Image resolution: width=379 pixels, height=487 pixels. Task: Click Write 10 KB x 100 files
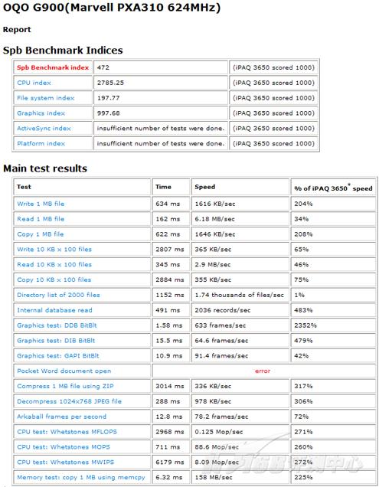pos(54,250)
